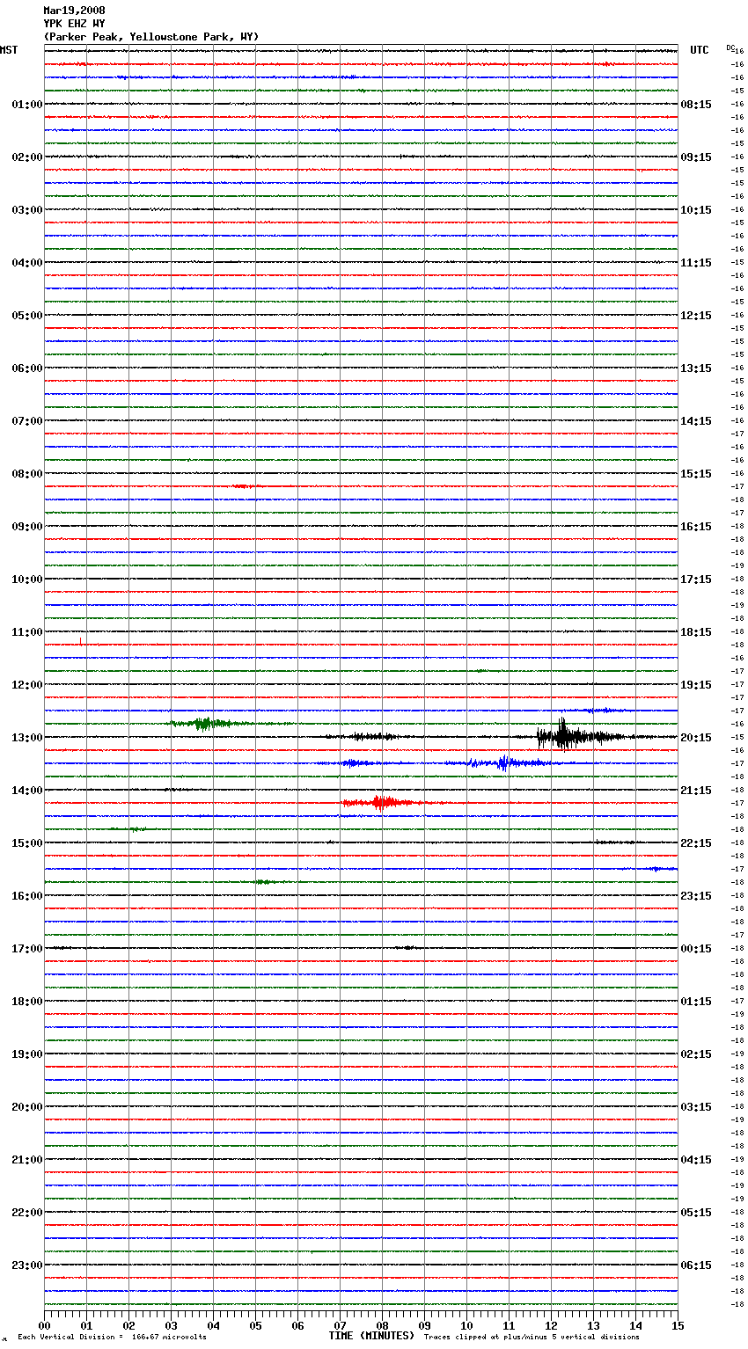
Task: Select the 21:00 MST time label
Action: tap(27, 1160)
